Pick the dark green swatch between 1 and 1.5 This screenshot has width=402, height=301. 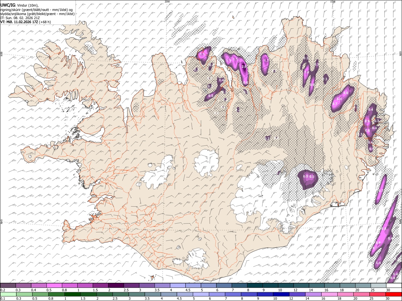tap(72, 294)
